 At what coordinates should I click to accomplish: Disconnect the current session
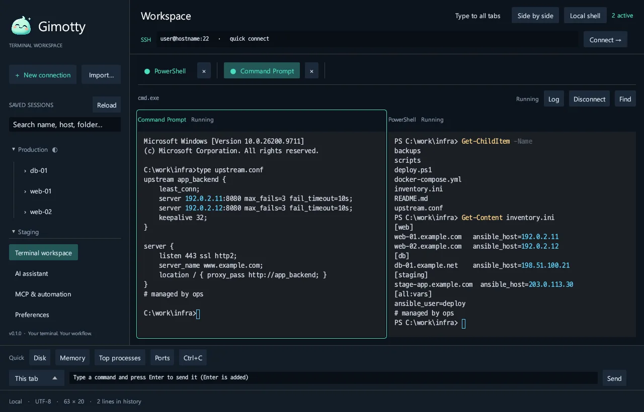tap(590, 99)
